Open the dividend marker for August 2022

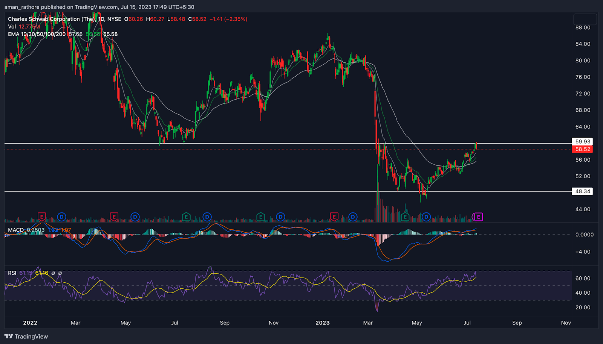(x=207, y=217)
